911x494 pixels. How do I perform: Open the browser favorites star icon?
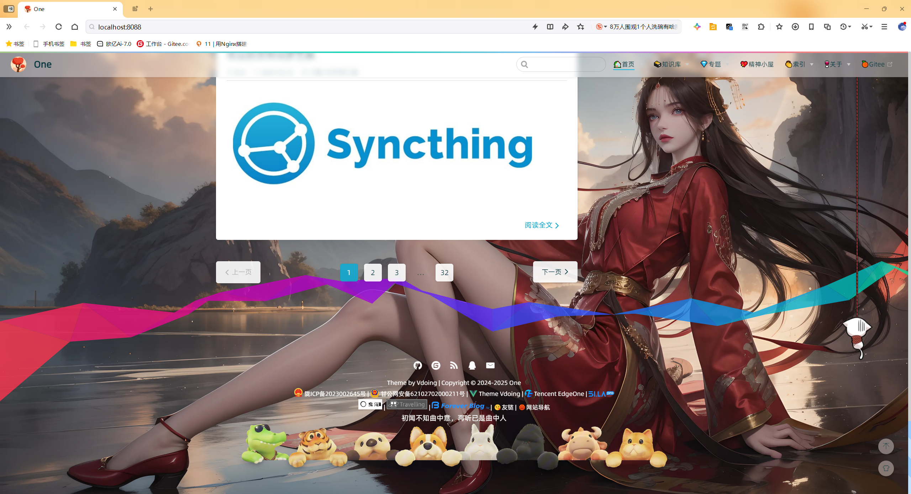779,27
